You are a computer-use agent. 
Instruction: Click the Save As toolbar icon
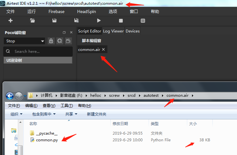[77, 20]
